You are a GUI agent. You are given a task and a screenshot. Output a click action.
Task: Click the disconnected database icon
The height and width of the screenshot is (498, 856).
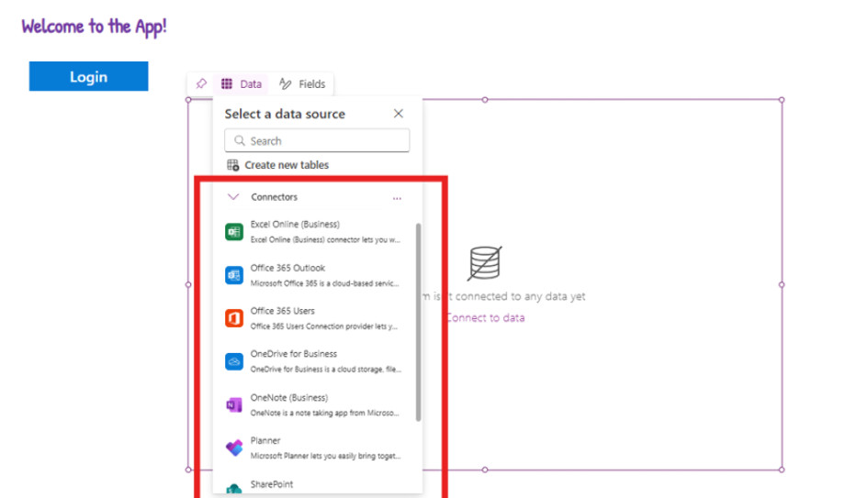coord(485,263)
